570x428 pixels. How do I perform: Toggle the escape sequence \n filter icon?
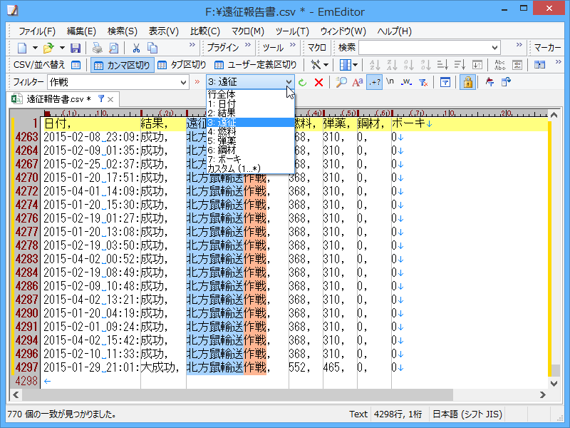pos(388,81)
